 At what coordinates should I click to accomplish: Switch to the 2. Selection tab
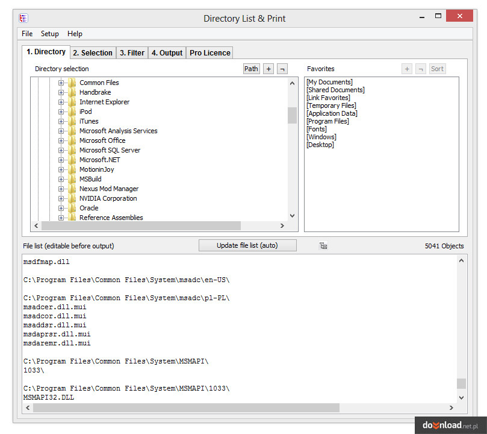(93, 53)
